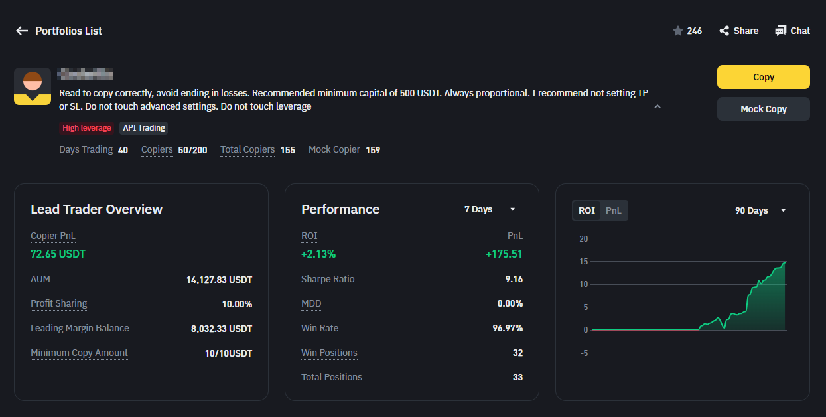Click the Profit Sharing label
Image resolution: width=826 pixels, height=417 pixels.
point(59,303)
